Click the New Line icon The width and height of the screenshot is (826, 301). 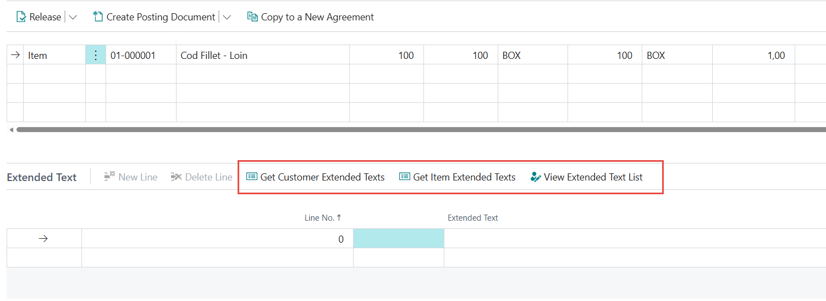point(109,177)
